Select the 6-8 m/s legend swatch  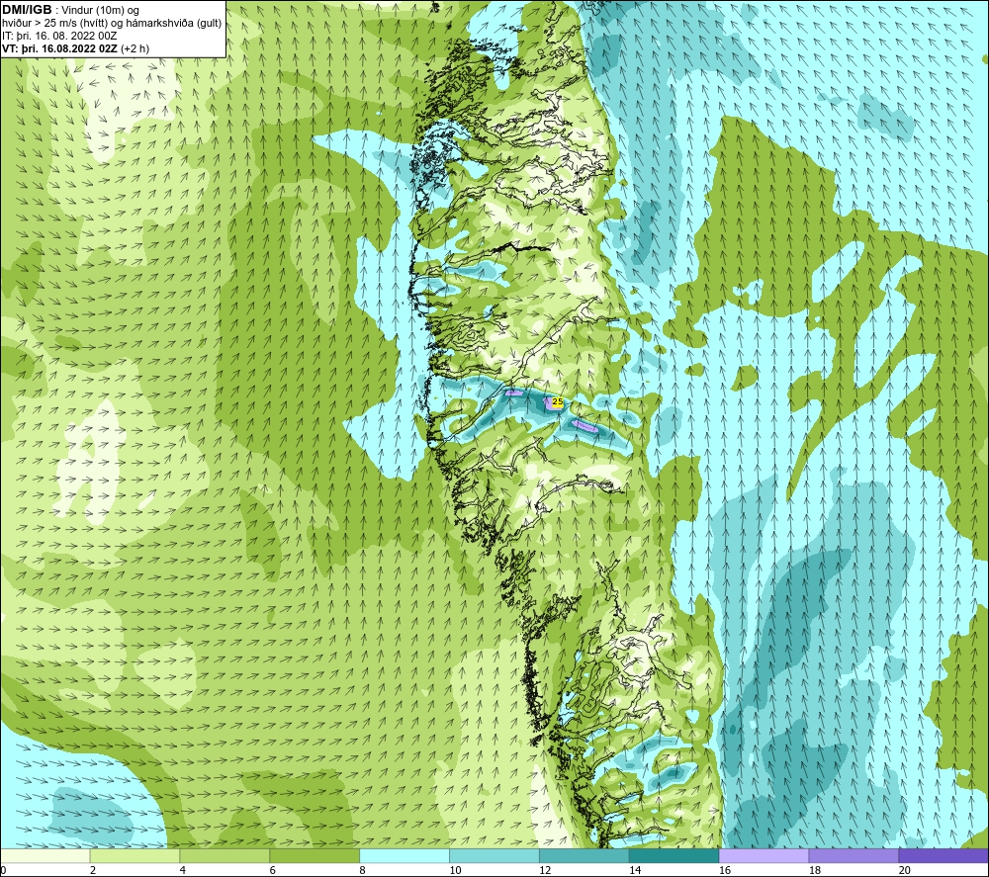click(315, 855)
